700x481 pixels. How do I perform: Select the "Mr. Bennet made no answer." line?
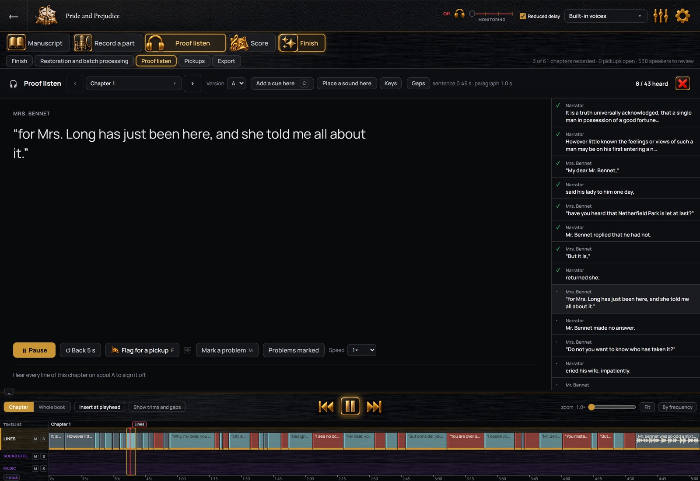(x=626, y=324)
